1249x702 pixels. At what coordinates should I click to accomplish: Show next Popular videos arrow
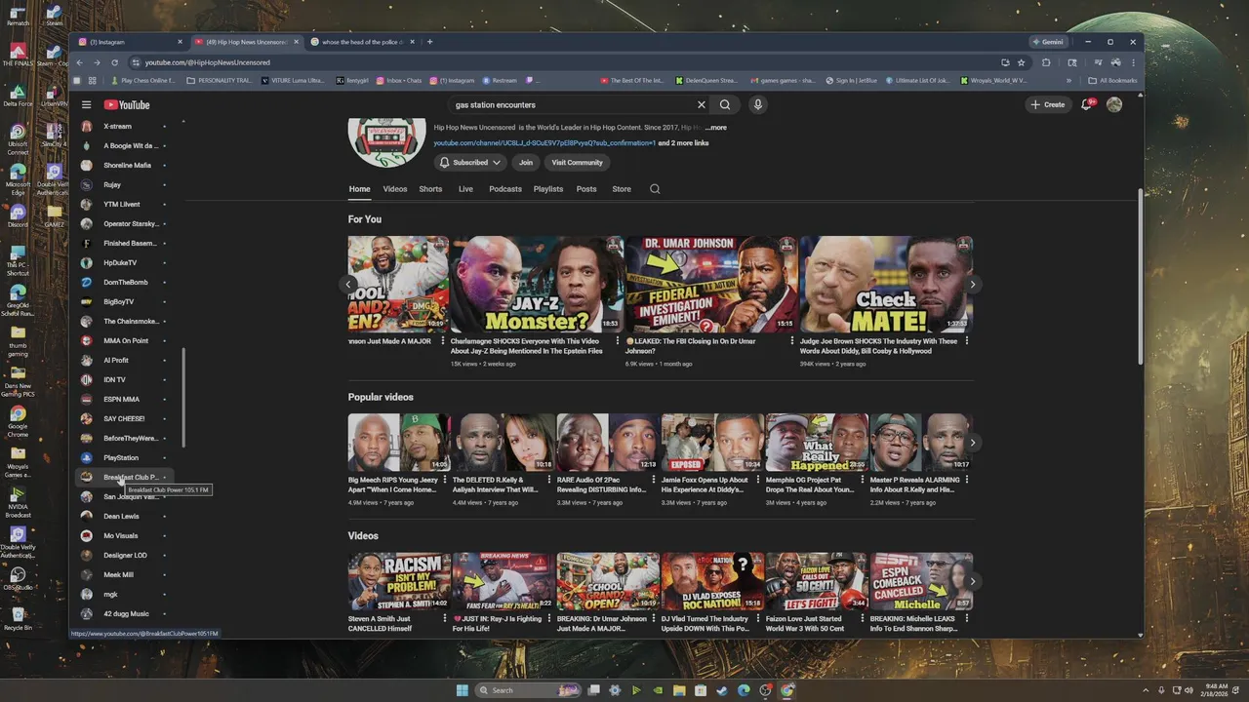click(972, 443)
